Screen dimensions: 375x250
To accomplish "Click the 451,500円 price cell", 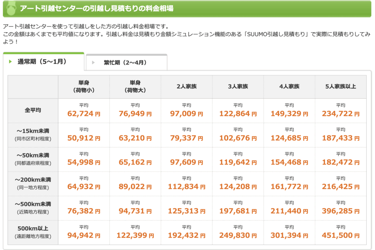I will [x=341, y=235].
